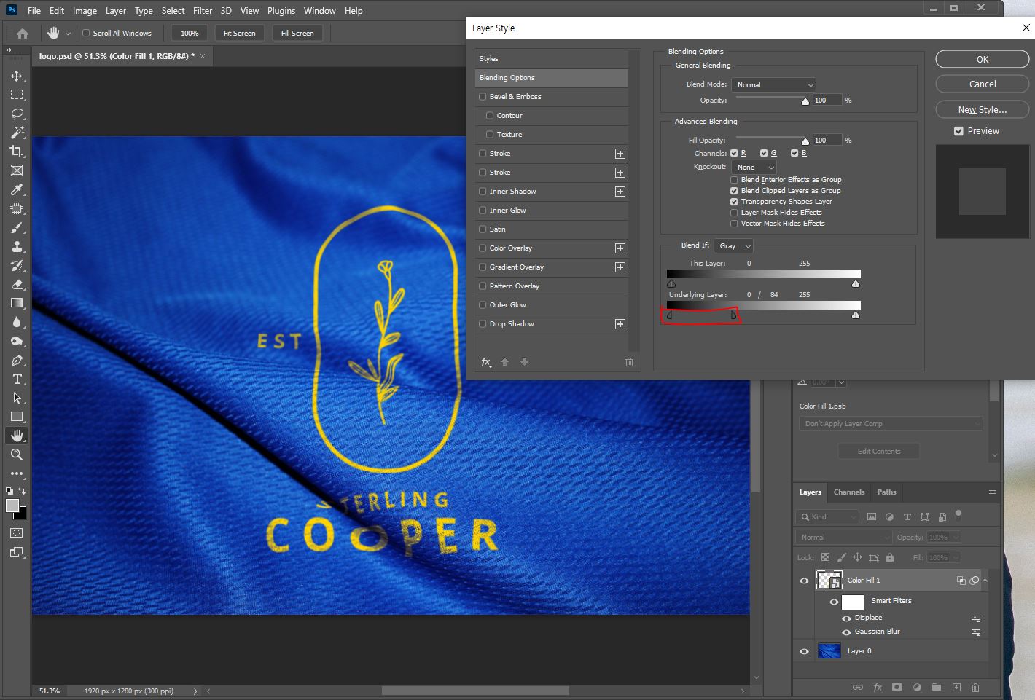Click the Fill Opacity value field
1035x700 pixels.
827,140
